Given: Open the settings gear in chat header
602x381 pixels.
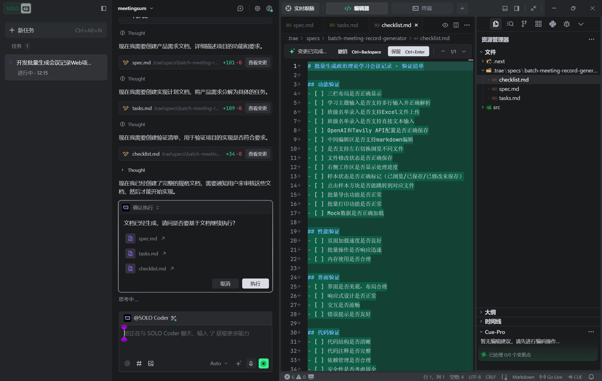Looking at the screenshot, I should [257, 8].
